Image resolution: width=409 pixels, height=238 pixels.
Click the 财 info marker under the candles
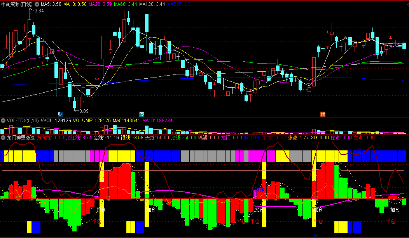pos(60,114)
